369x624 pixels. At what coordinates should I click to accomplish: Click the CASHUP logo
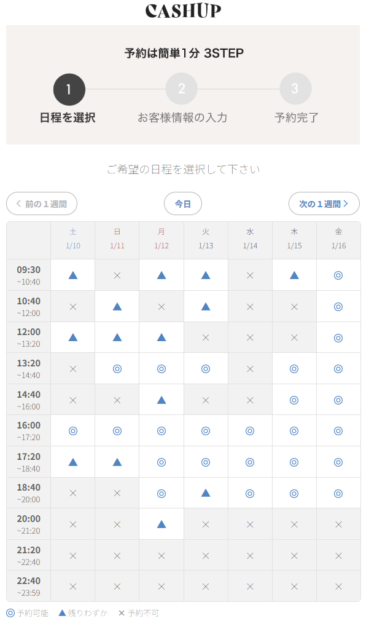pos(183,11)
